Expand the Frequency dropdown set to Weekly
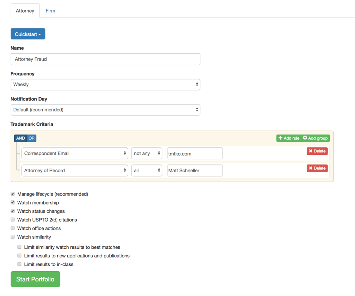The width and height of the screenshot is (355, 296). coord(105,85)
